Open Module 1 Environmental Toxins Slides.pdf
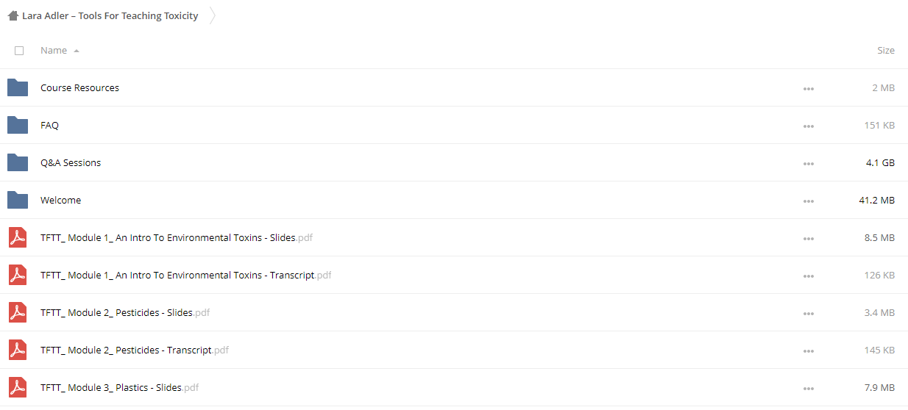Image resolution: width=908 pixels, height=410 pixels. click(x=177, y=237)
